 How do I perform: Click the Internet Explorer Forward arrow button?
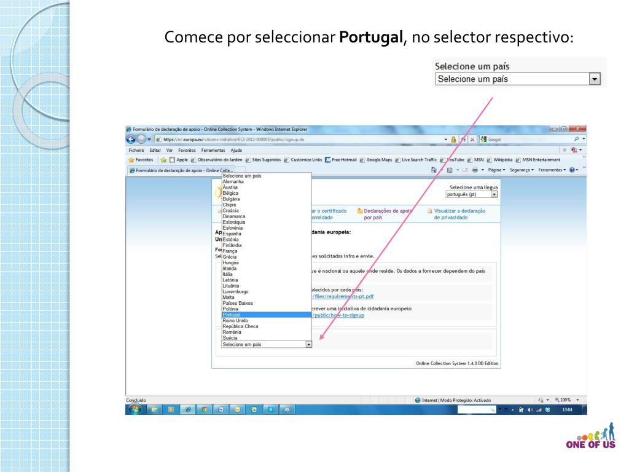click(141, 140)
